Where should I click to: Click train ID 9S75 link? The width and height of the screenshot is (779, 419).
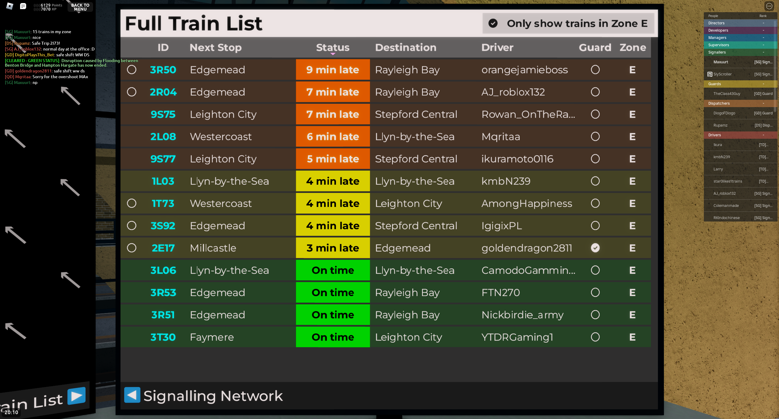pos(163,114)
